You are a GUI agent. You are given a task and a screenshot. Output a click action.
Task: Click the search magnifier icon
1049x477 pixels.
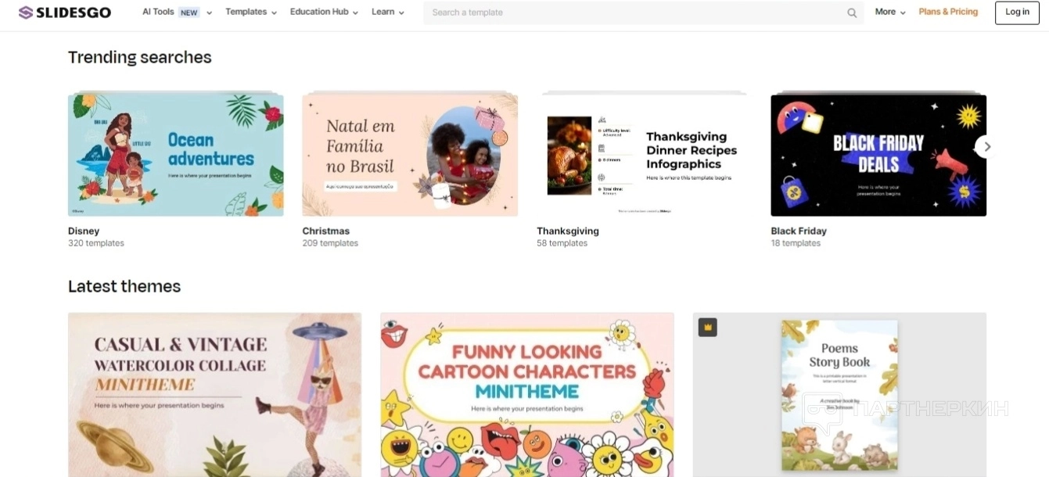852,13
